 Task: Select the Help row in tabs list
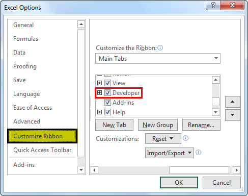(x=119, y=112)
